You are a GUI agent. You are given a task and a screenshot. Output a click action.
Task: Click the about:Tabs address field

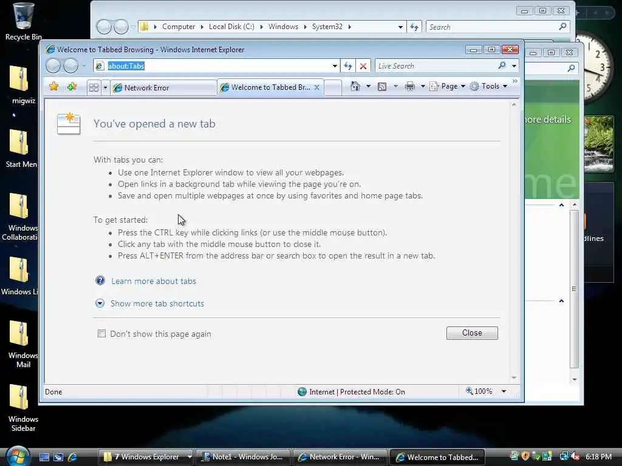coord(216,66)
